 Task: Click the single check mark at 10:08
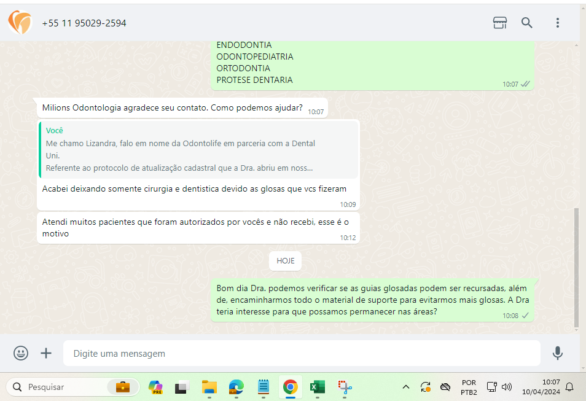(525, 316)
